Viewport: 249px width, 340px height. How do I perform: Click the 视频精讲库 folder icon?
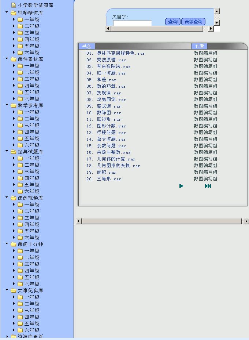point(14,13)
